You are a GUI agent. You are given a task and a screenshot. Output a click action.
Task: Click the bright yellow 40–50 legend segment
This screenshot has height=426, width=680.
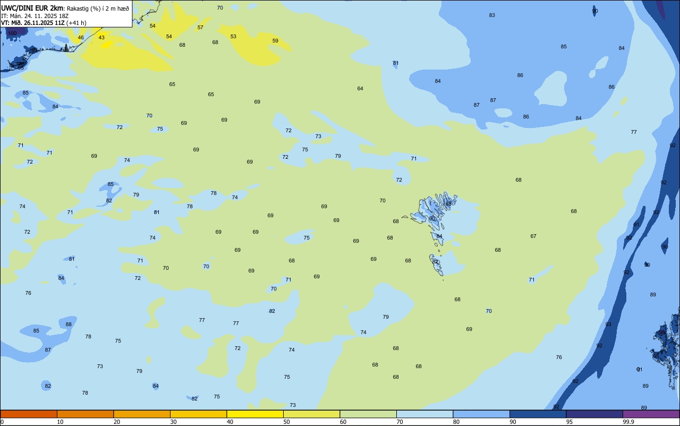point(255,414)
